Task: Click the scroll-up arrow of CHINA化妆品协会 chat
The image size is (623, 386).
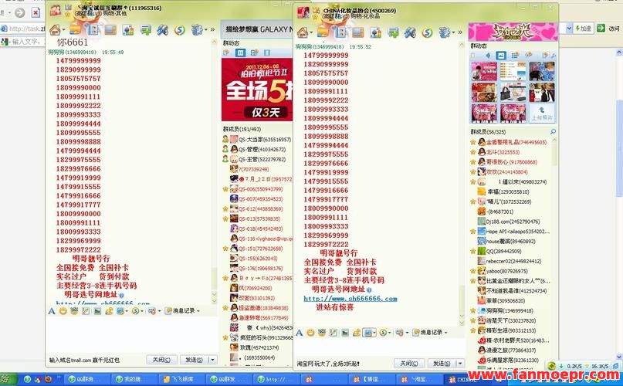Action: coord(462,45)
